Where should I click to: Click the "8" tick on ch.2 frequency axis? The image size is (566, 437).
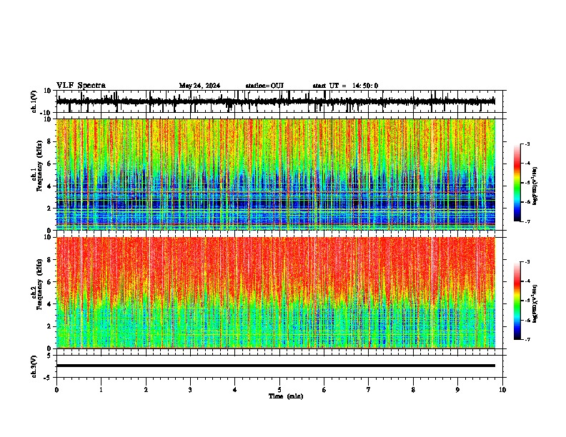pyautogui.click(x=50, y=260)
